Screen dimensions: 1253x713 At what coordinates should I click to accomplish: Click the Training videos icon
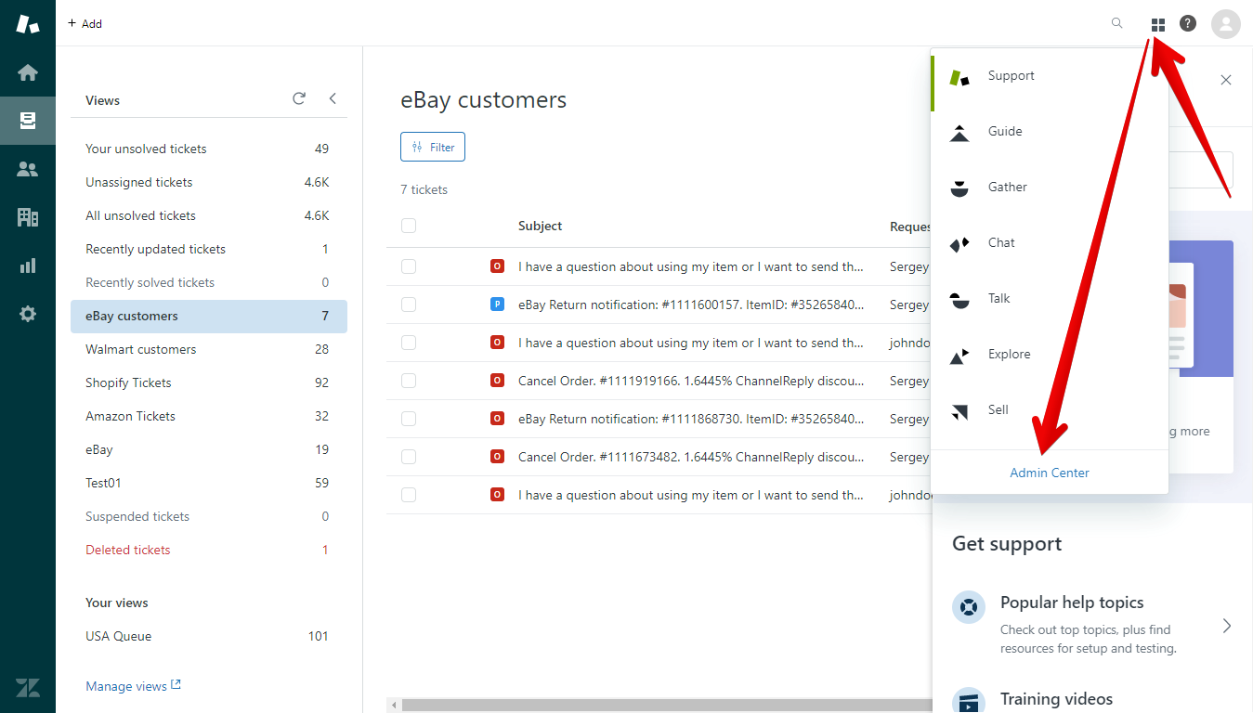coord(969,701)
